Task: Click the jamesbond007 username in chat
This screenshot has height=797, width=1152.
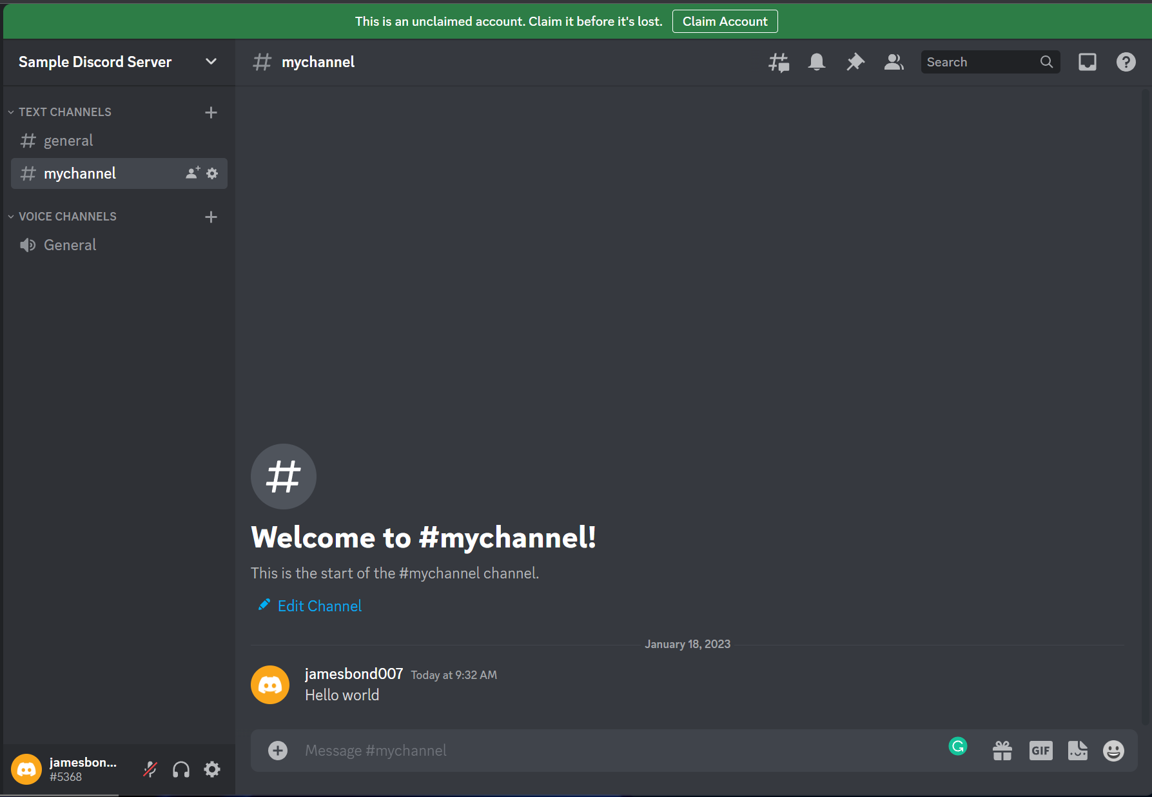Action: pyautogui.click(x=354, y=674)
